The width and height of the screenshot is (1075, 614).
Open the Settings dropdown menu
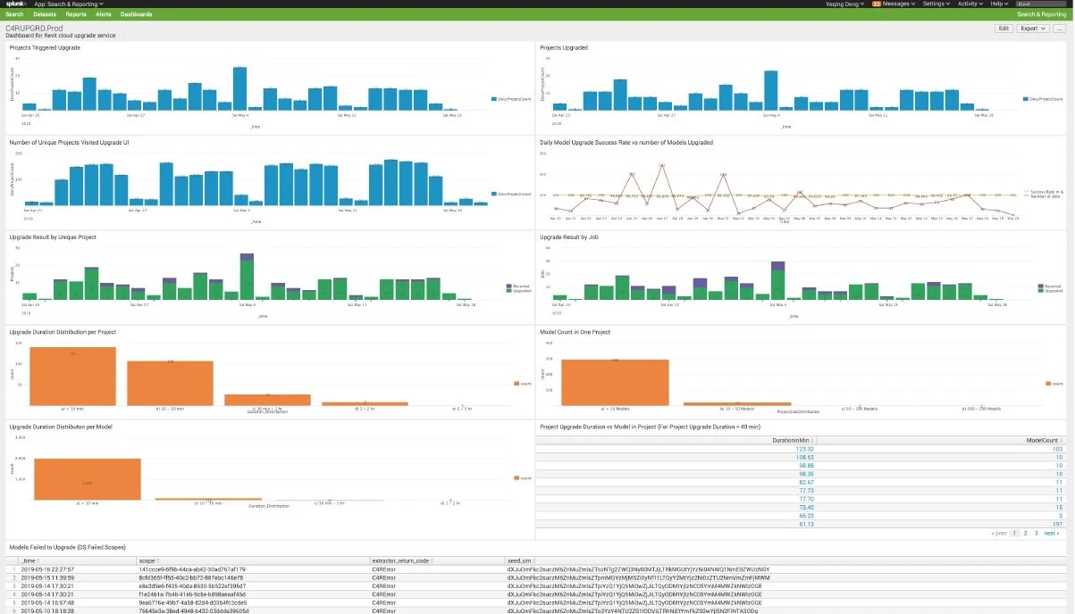[x=936, y=4]
